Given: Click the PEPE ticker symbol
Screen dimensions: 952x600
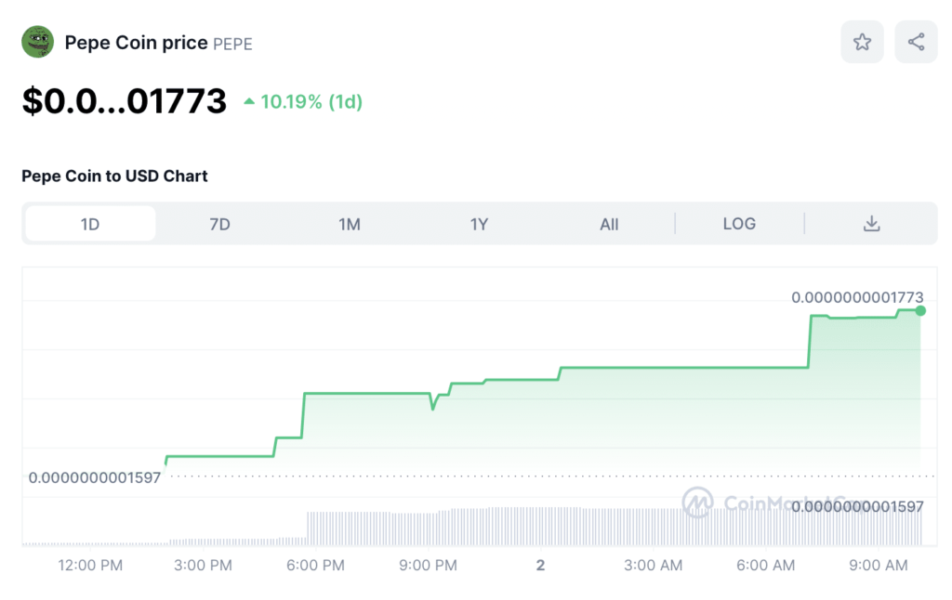Looking at the screenshot, I should [x=232, y=44].
